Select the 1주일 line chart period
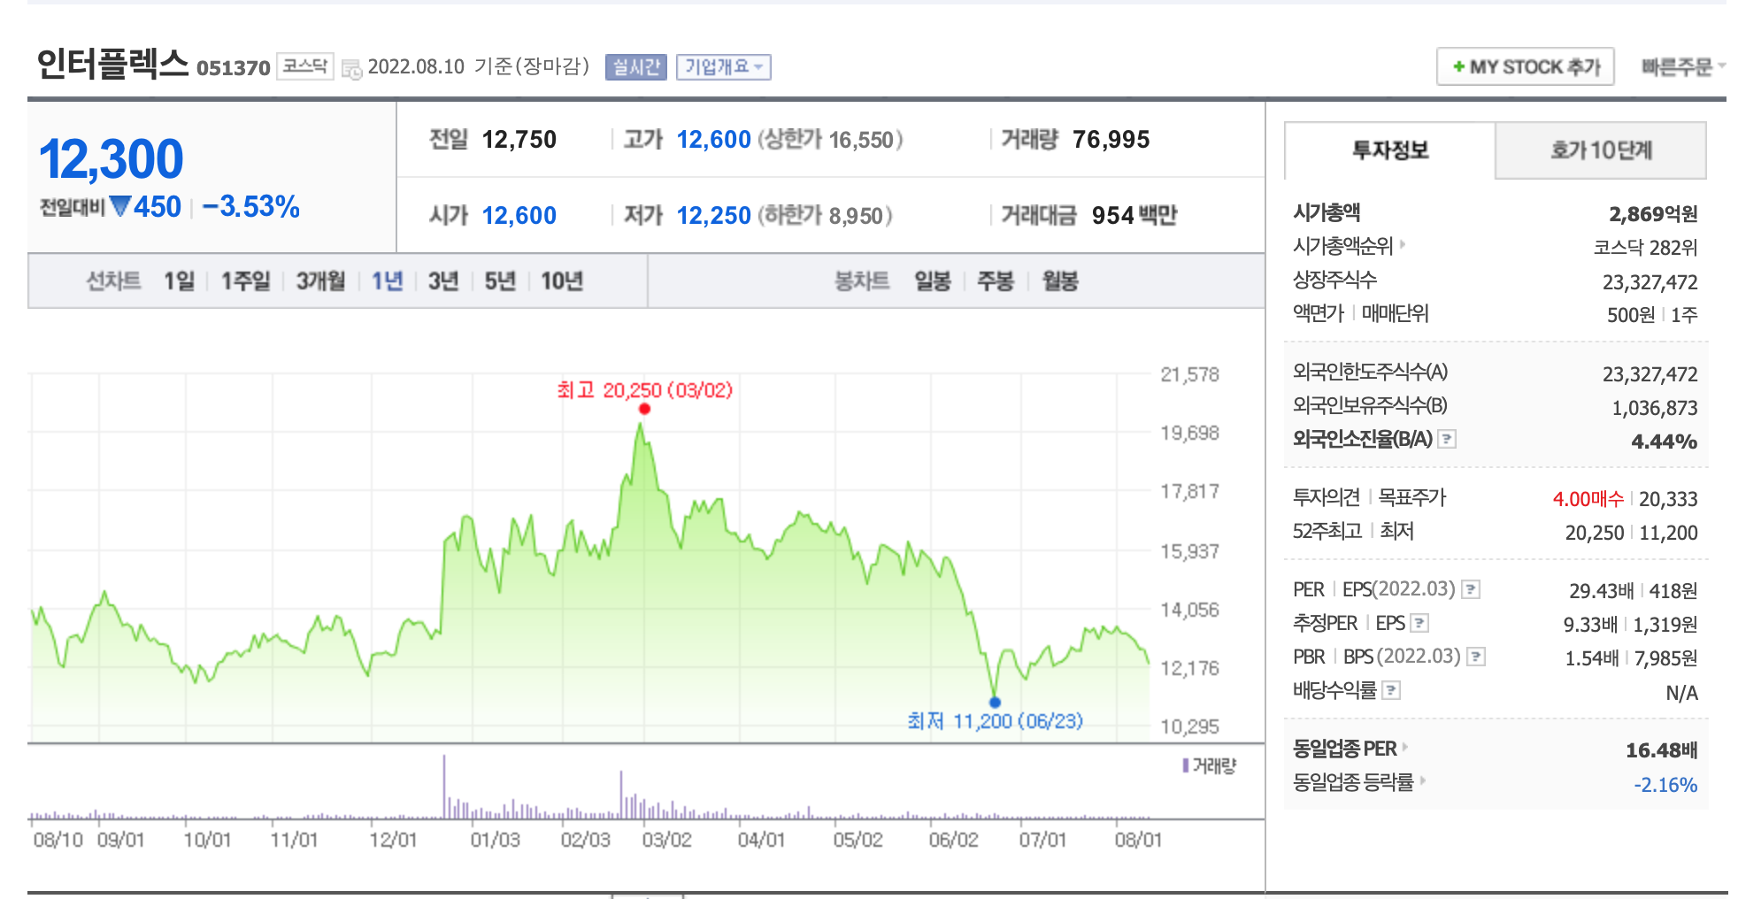Image resolution: width=1738 pixels, height=899 pixels. click(x=245, y=281)
